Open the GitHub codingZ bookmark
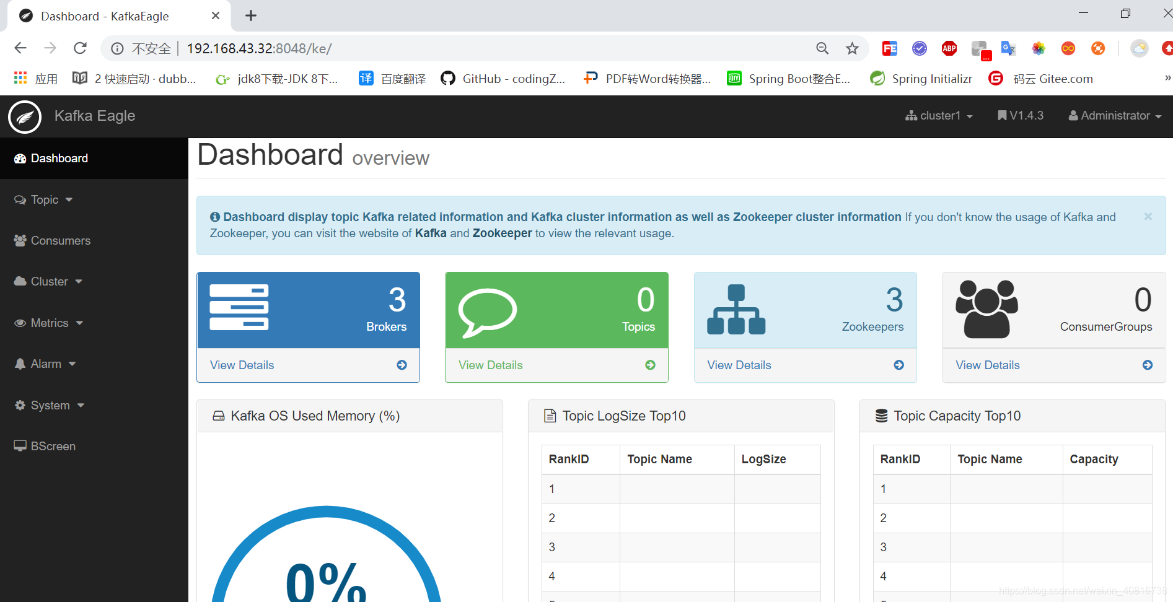Viewport: 1173px width, 602px height. point(503,79)
